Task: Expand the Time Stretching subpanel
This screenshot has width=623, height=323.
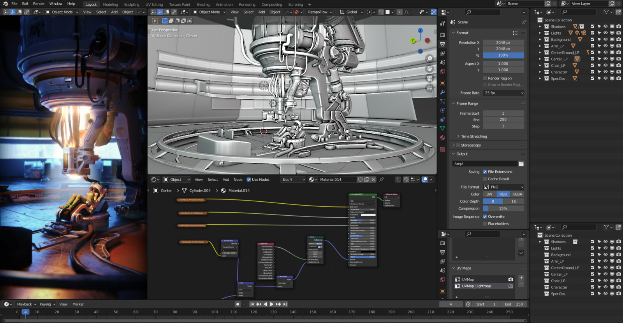Action: coord(458,136)
